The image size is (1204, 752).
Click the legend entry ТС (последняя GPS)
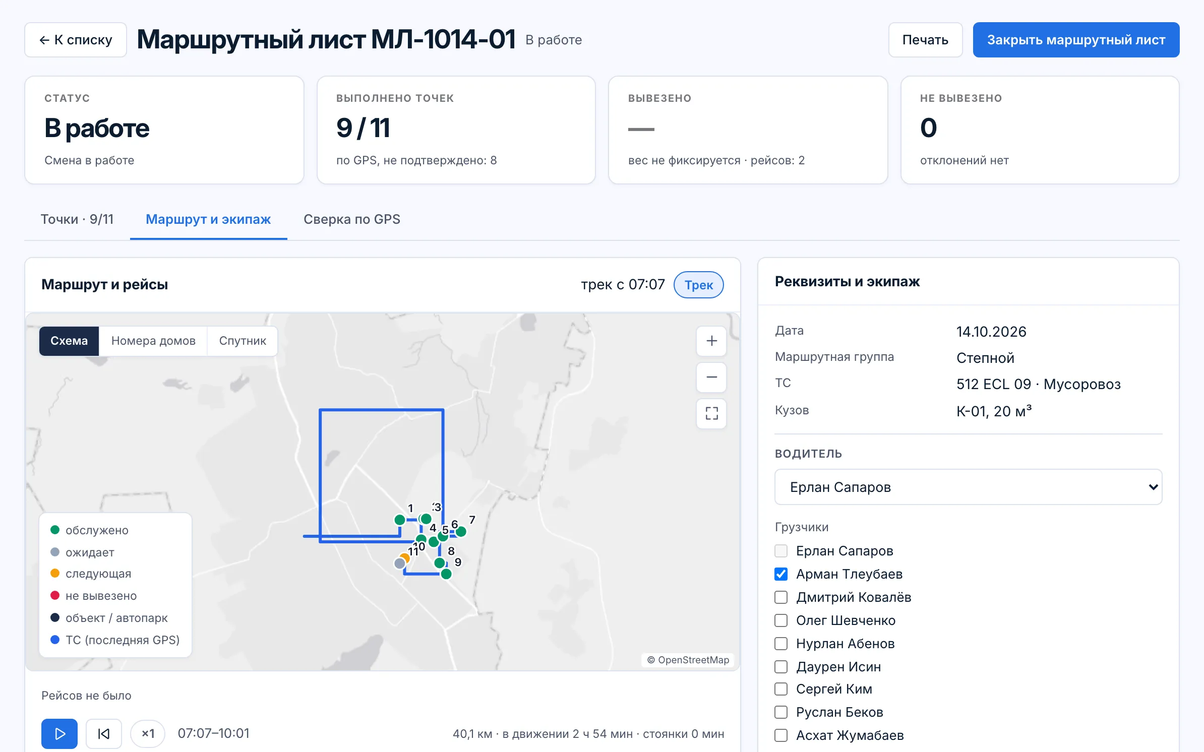tap(115, 640)
